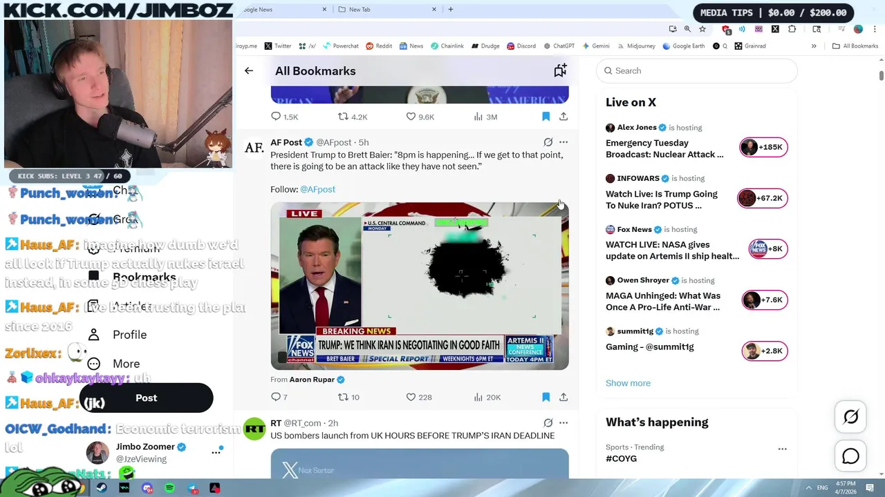Click the X search field
This screenshot has width=885, height=497.
coord(697,70)
